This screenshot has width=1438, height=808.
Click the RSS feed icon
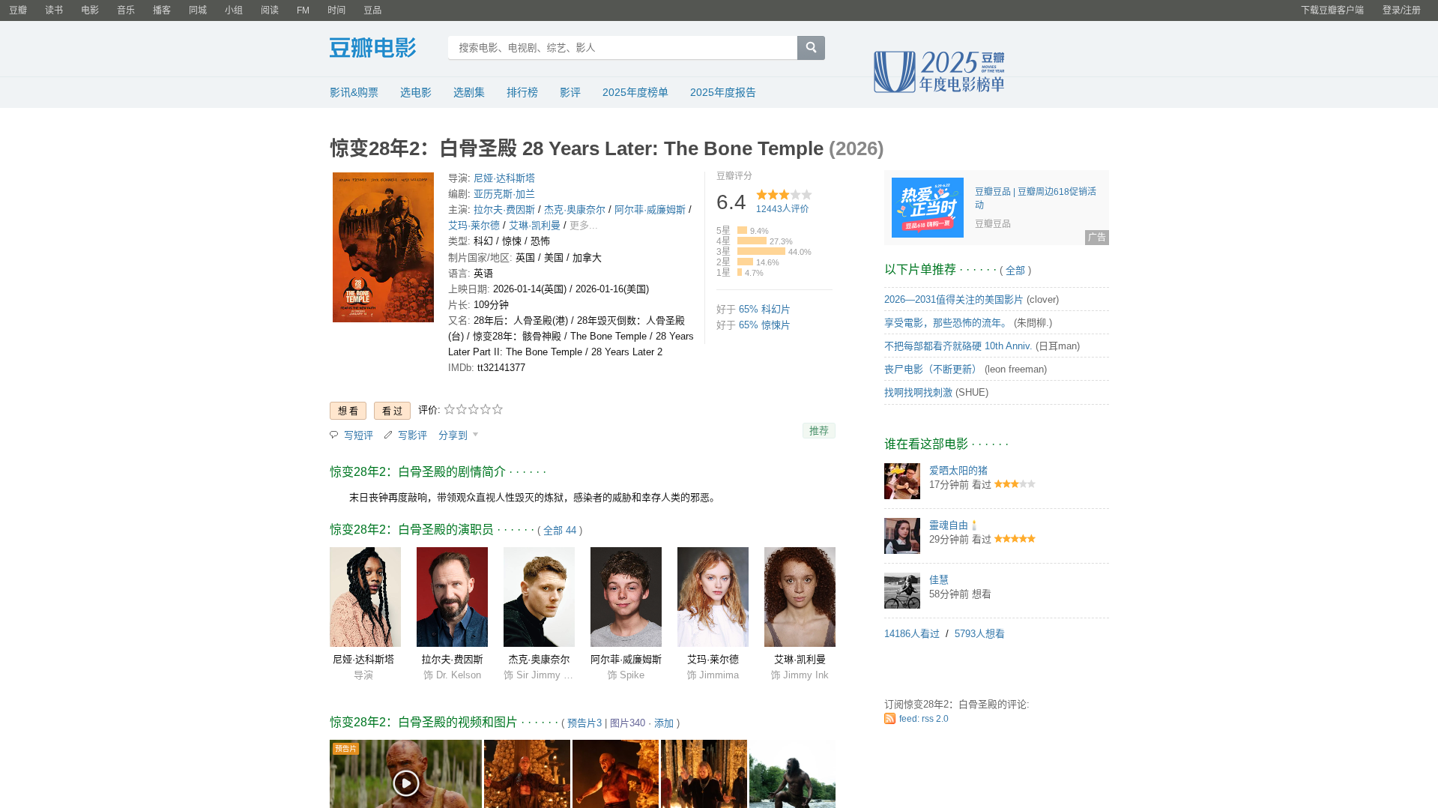[x=889, y=719]
